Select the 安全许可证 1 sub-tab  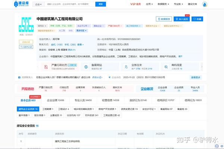point(149,109)
